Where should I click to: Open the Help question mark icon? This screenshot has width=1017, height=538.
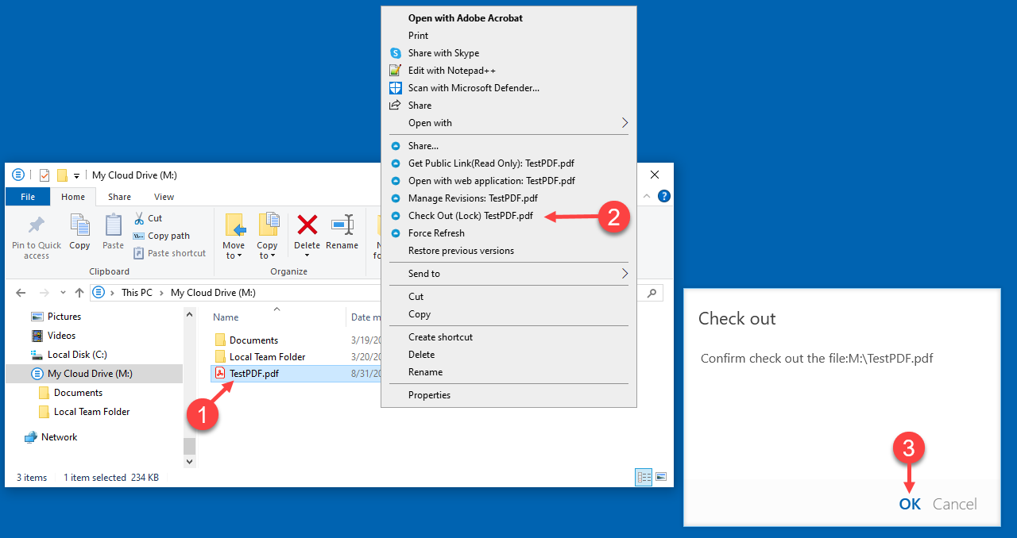(x=664, y=196)
